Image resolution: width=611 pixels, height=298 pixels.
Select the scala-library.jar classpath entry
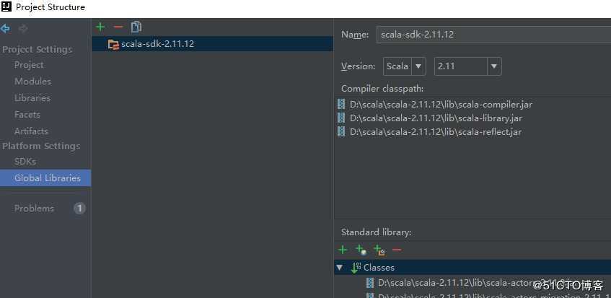(x=436, y=118)
